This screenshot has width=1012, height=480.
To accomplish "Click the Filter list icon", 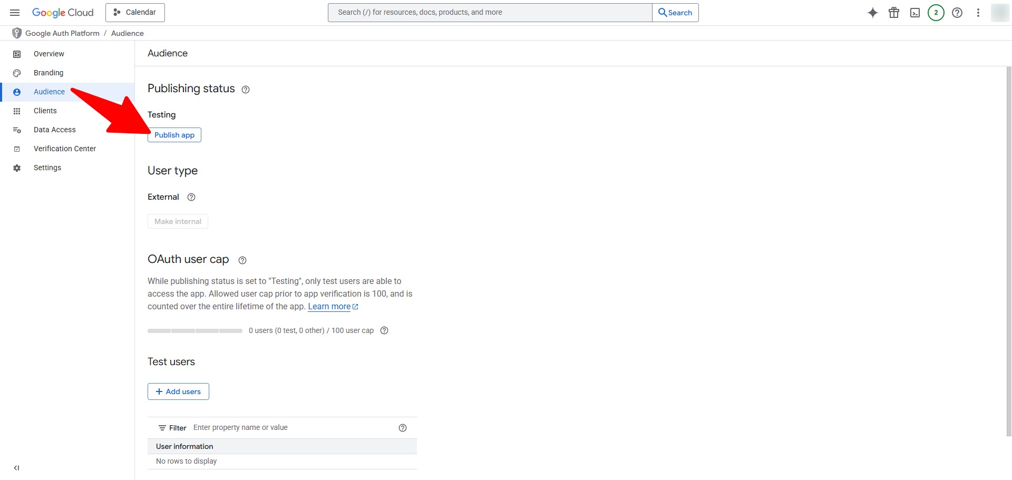I will point(162,428).
